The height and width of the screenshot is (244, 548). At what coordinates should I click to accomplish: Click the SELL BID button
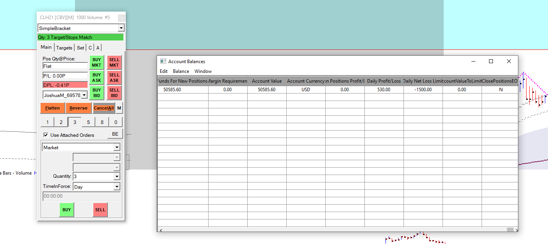point(114,93)
